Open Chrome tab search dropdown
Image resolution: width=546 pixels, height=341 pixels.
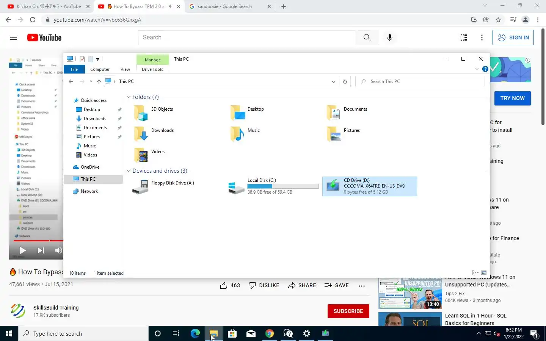point(485,6)
